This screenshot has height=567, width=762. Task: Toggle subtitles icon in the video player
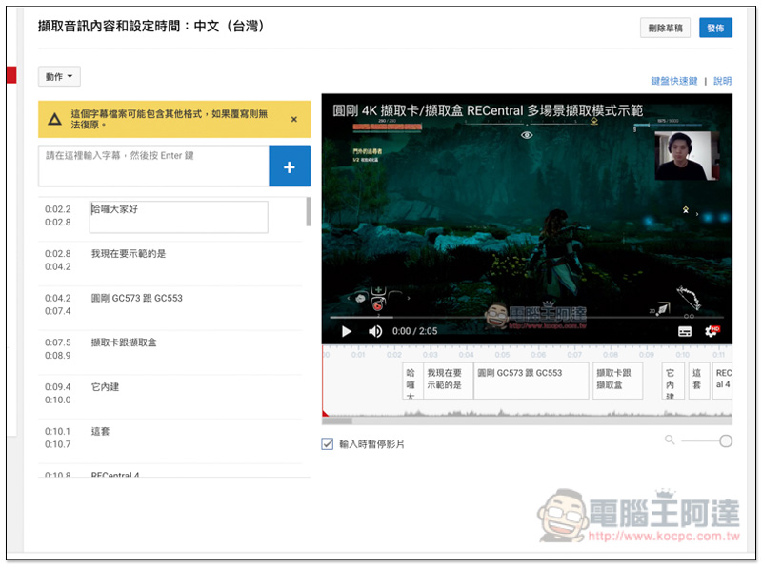pyautogui.click(x=685, y=332)
